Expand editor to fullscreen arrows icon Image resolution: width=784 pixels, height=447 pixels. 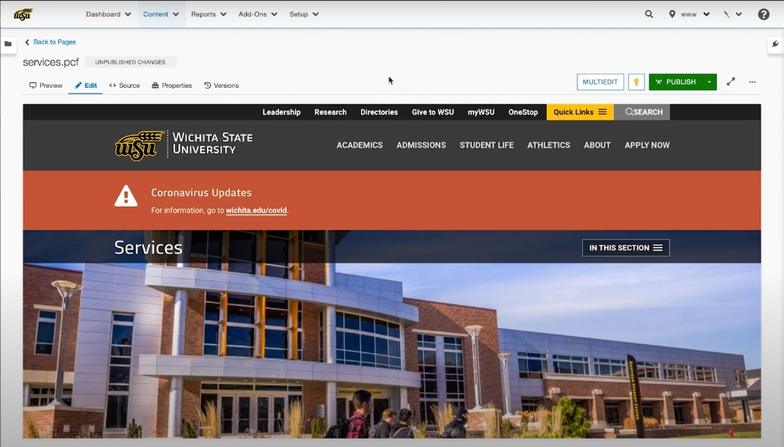click(x=730, y=82)
